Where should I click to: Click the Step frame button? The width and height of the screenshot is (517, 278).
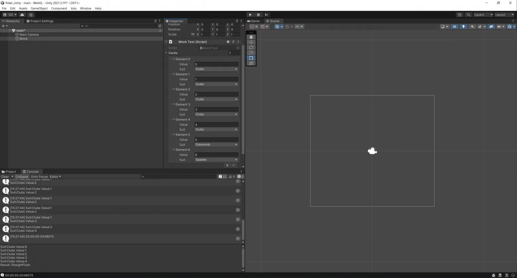pyautogui.click(x=266, y=15)
